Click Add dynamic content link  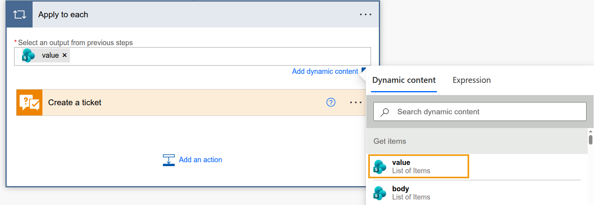click(325, 71)
